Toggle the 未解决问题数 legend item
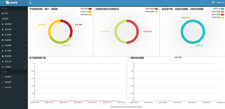The width and height of the screenshot is (225, 109). (x=217, y=11)
